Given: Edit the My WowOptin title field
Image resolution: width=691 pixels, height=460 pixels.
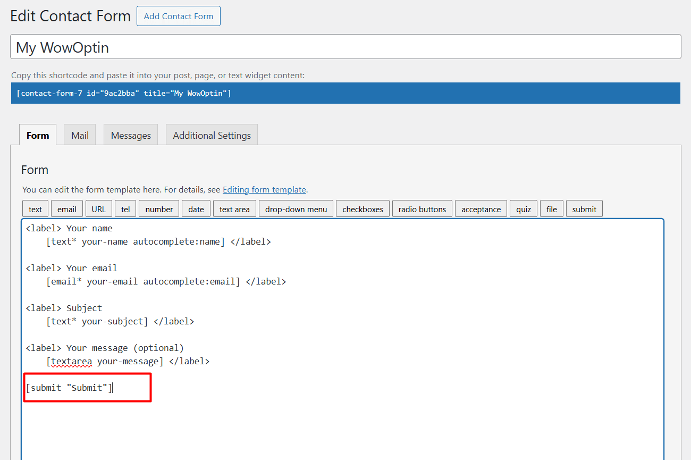Looking at the screenshot, I should (x=345, y=47).
